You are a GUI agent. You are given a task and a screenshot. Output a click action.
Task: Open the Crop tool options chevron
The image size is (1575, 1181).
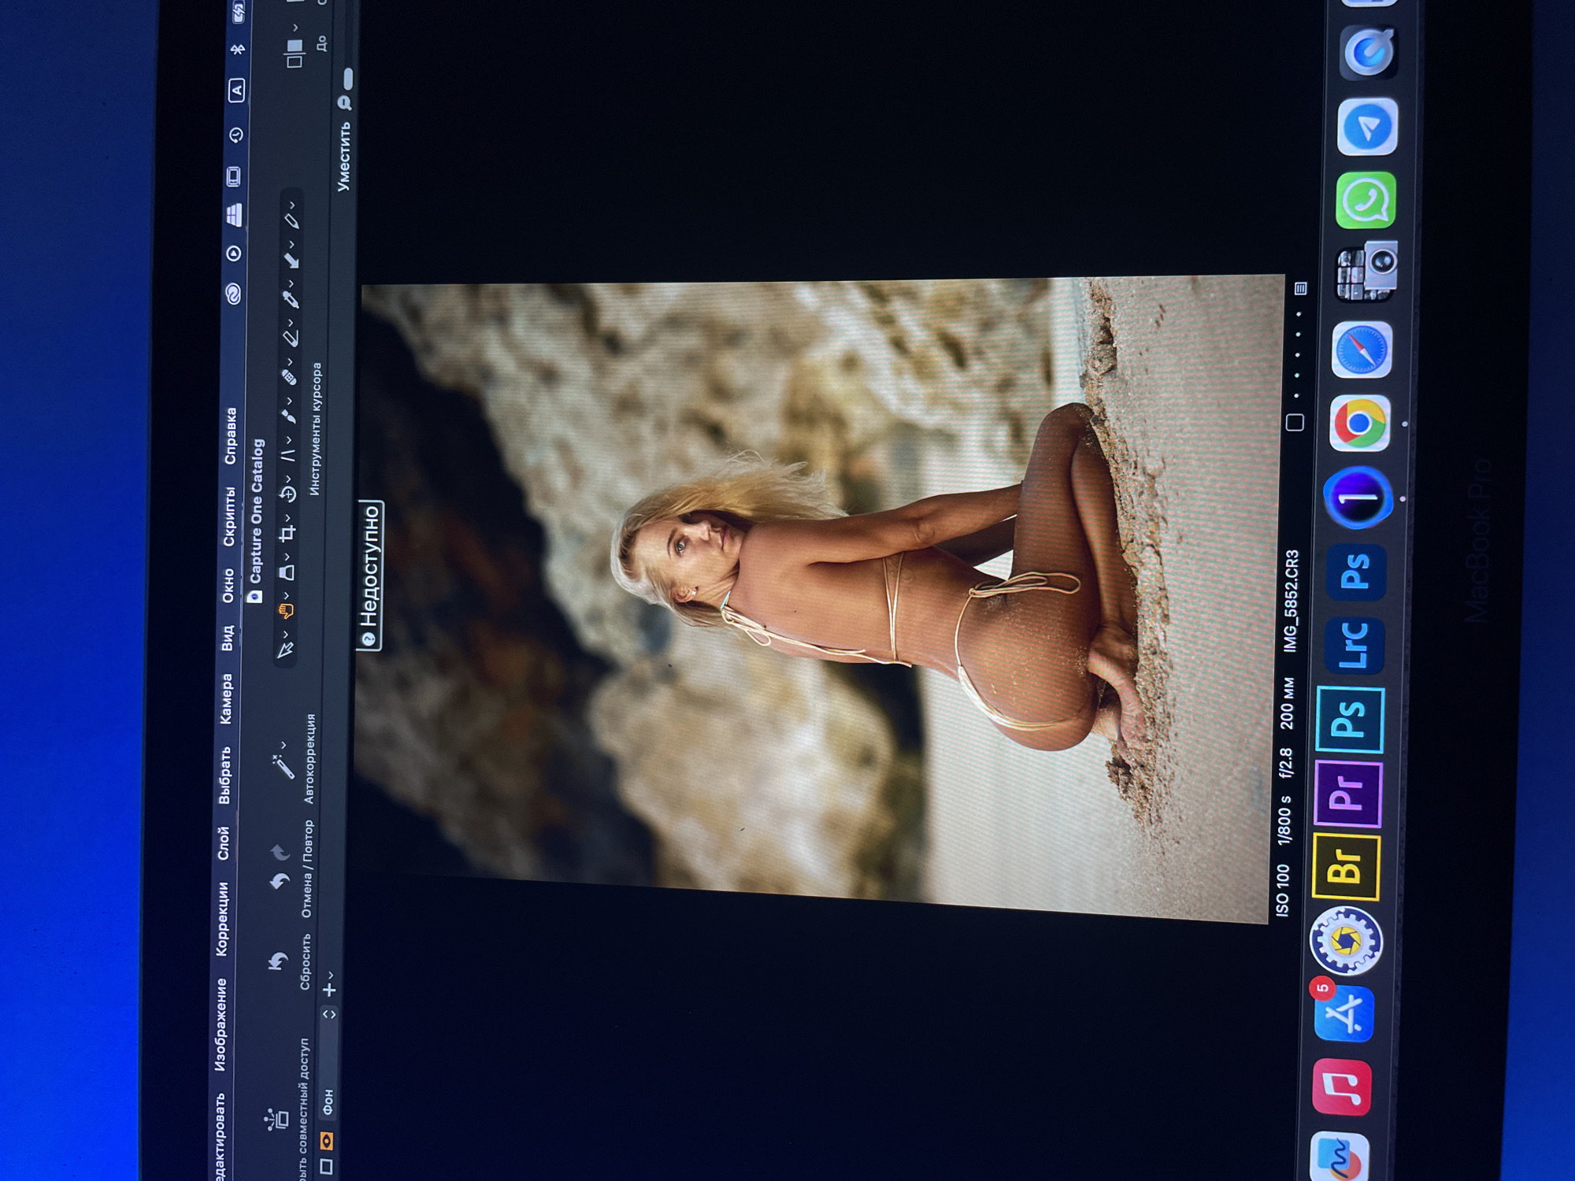[287, 518]
